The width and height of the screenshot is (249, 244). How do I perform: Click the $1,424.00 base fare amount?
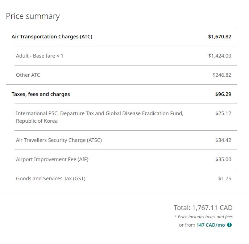219,56
